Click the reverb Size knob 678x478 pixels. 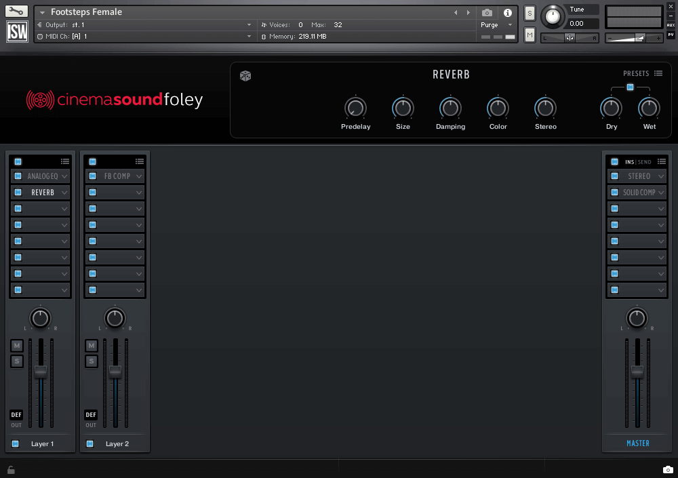click(403, 108)
